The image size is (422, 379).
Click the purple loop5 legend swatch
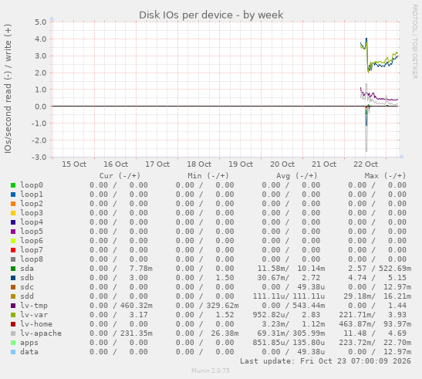[13, 232]
